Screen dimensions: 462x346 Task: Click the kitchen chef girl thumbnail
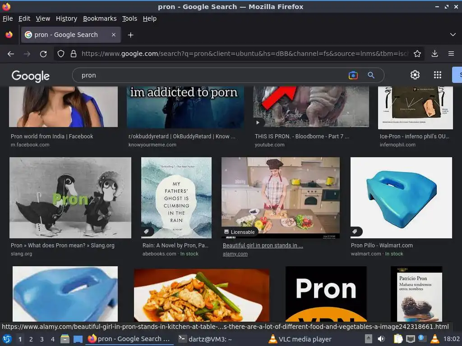[x=281, y=198]
